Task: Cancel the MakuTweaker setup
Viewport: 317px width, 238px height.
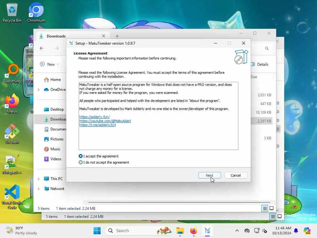Action: pyautogui.click(x=236, y=175)
